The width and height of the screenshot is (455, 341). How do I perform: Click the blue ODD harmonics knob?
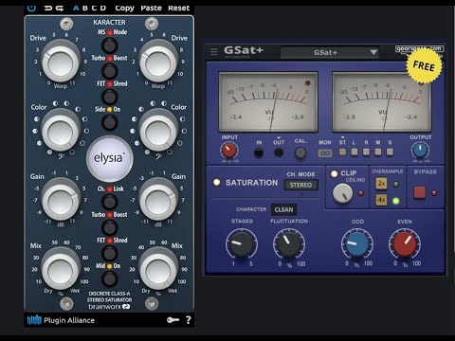pyautogui.click(x=357, y=244)
